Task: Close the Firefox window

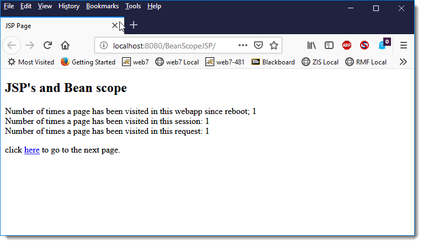Action: [401, 8]
